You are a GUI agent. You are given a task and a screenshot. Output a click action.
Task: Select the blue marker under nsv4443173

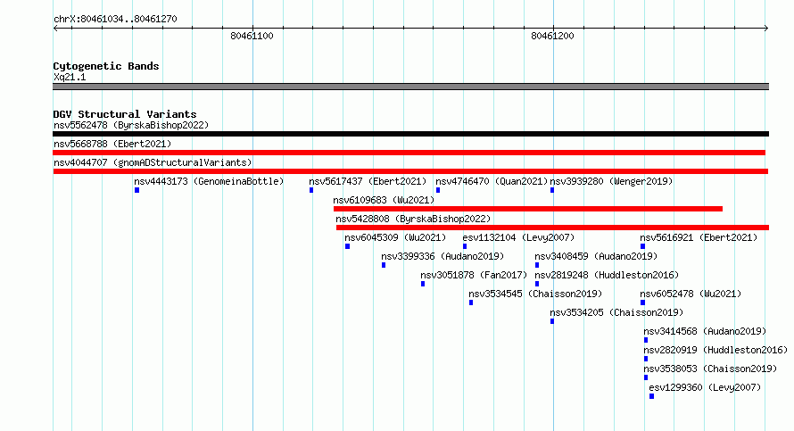[136, 190]
